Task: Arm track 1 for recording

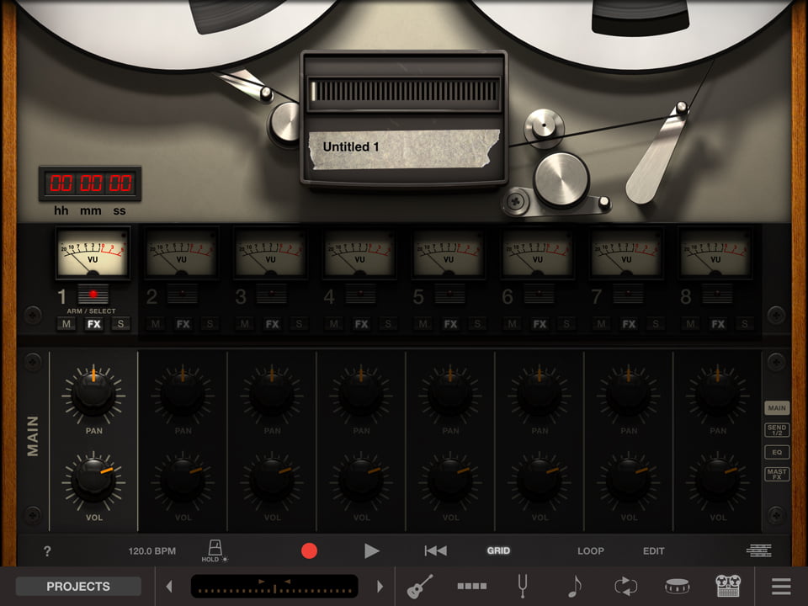Action: pos(93,295)
